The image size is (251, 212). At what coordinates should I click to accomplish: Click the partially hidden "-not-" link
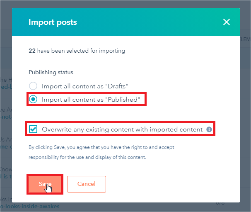6,117
